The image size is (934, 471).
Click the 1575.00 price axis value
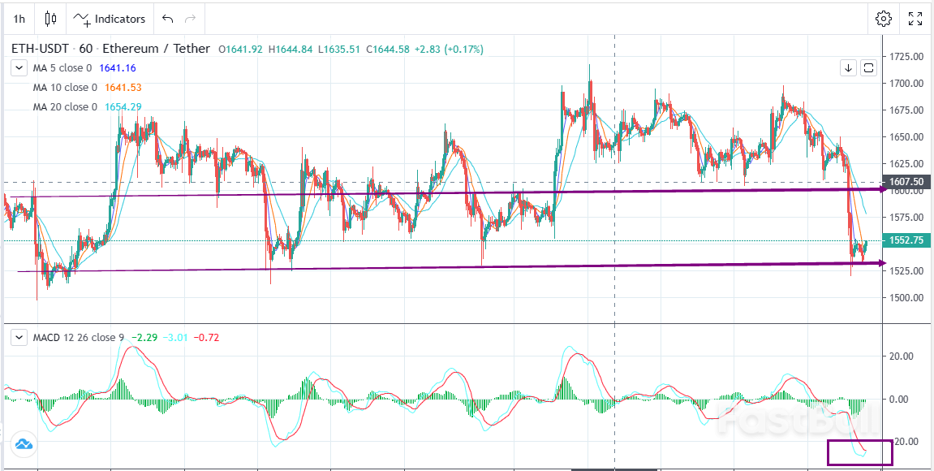[906, 218]
